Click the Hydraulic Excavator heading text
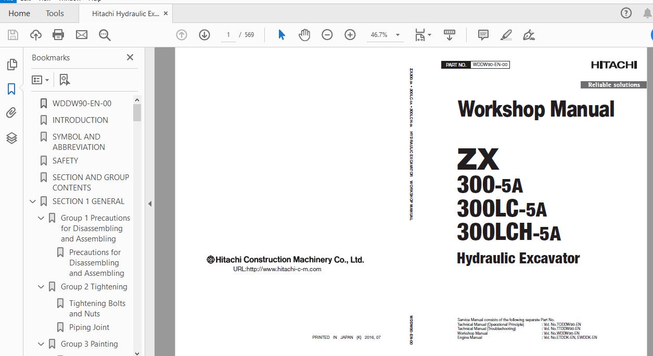This screenshot has width=653, height=356. [518, 258]
